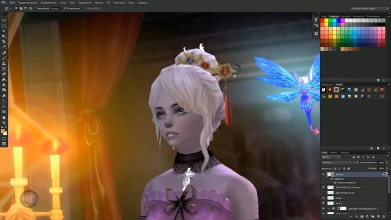Toggle lock position
This screenshot has height=220, width=391.
point(344,169)
